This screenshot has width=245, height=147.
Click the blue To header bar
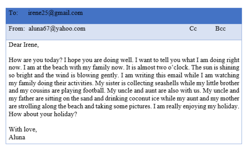coord(124,16)
